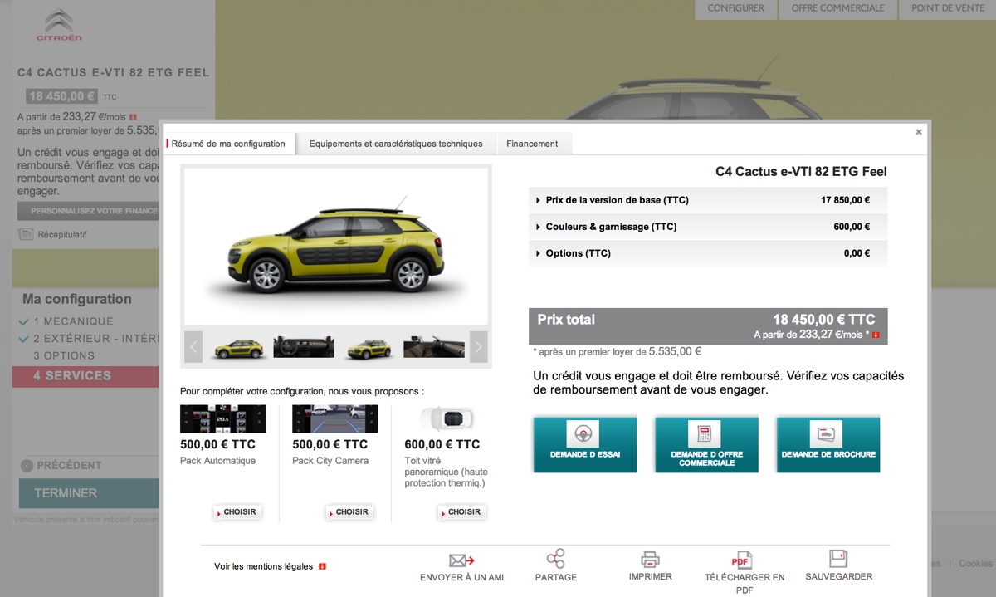
Task: Select first yellow side-view car thumbnail
Action: pyautogui.click(x=239, y=347)
